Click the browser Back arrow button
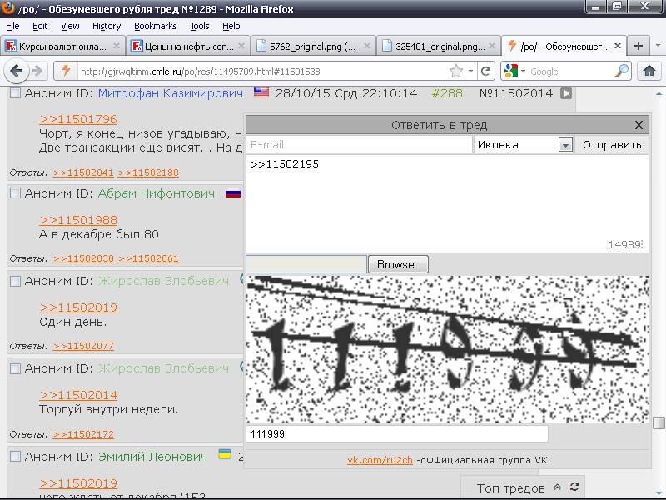The width and height of the screenshot is (666, 500). pos(16,71)
